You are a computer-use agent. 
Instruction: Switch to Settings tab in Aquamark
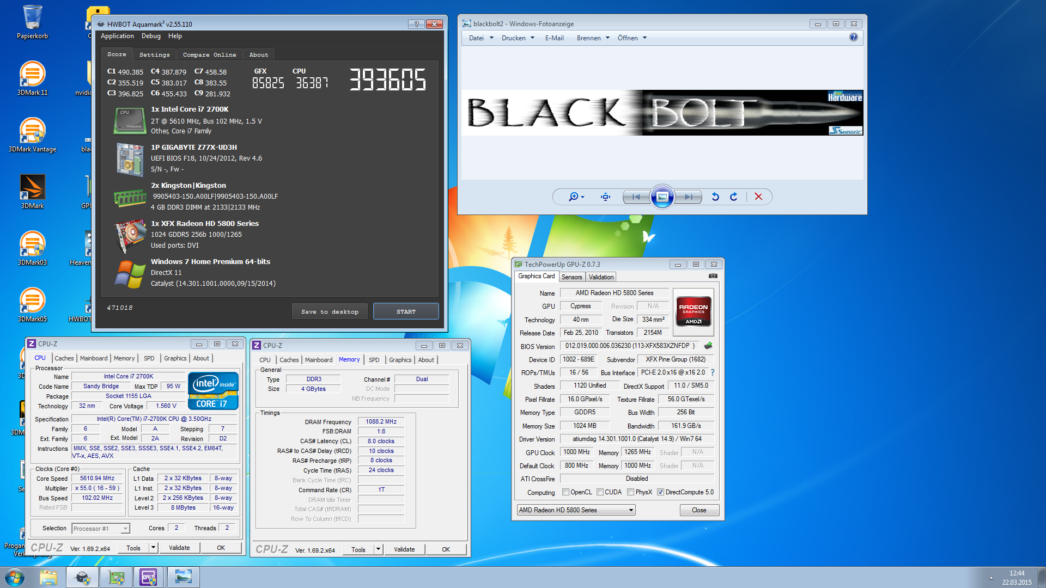pyautogui.click(x=154, y=54)
